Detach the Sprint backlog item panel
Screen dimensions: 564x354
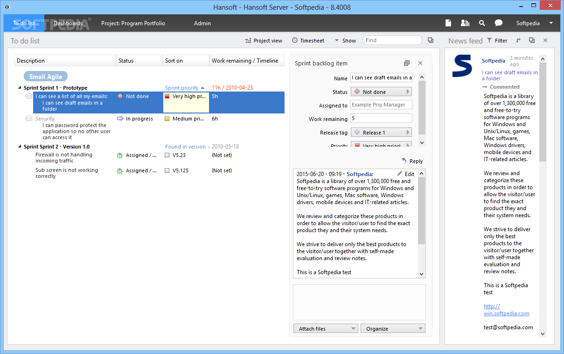pyautogui.click(x=407, y=63)
